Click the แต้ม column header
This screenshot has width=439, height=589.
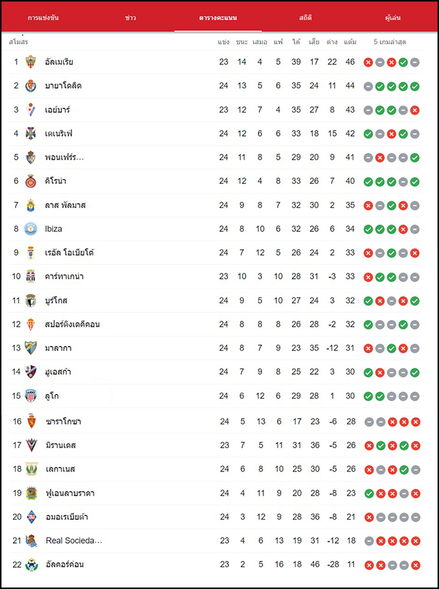pos(350,42)
